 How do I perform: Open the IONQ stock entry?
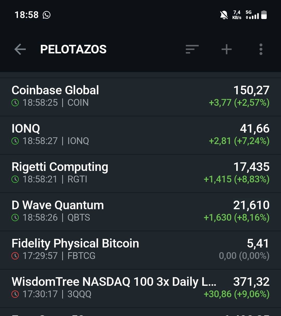coord(140,135)
